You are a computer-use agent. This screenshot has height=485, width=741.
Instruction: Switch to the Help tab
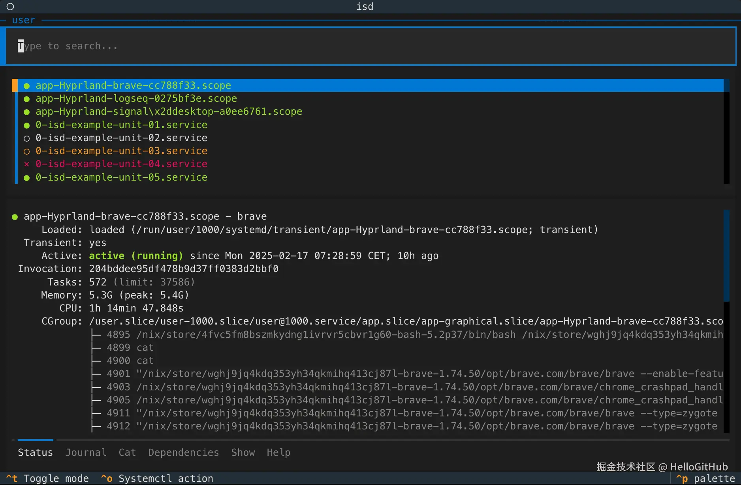coord(278,452)
